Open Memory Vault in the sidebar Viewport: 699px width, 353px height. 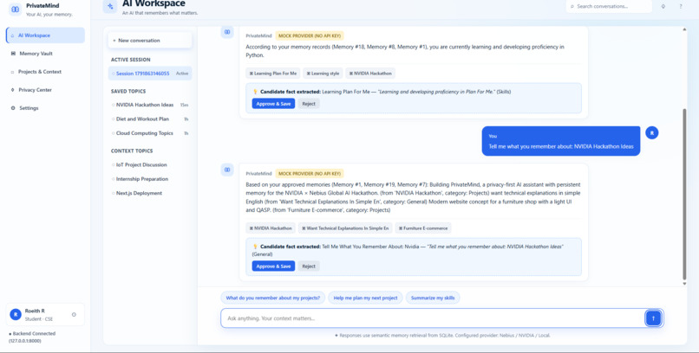[x=45, y=54]
